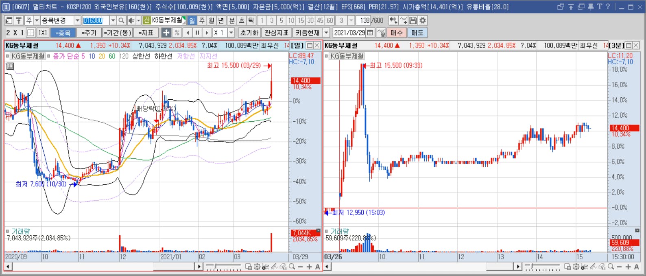Select tick (틱) chart type

(251, 20)
